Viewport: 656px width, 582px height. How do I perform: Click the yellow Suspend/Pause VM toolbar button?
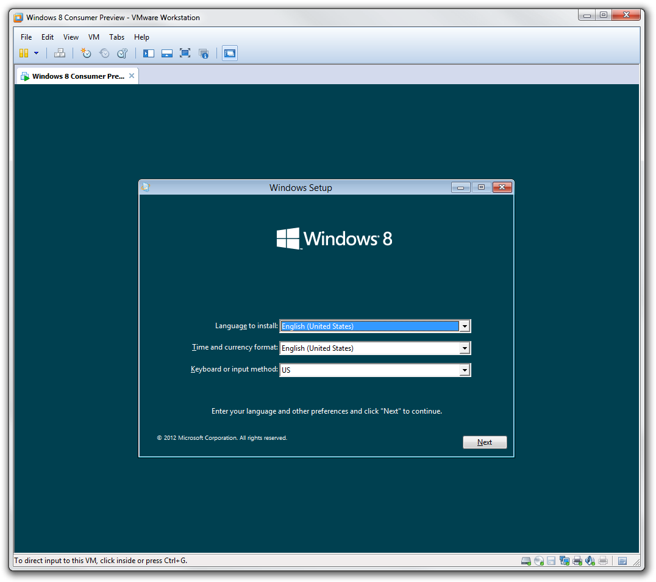coord(24,53)
